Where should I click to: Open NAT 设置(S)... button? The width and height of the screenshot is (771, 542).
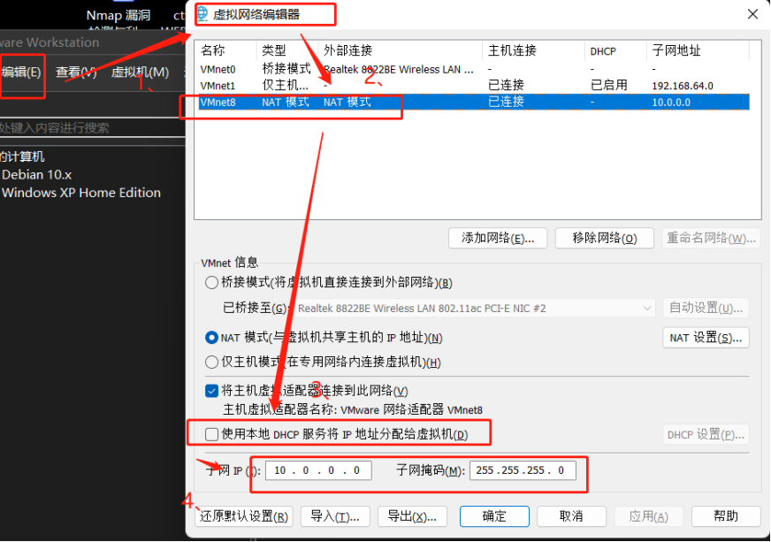coord(706,338)
